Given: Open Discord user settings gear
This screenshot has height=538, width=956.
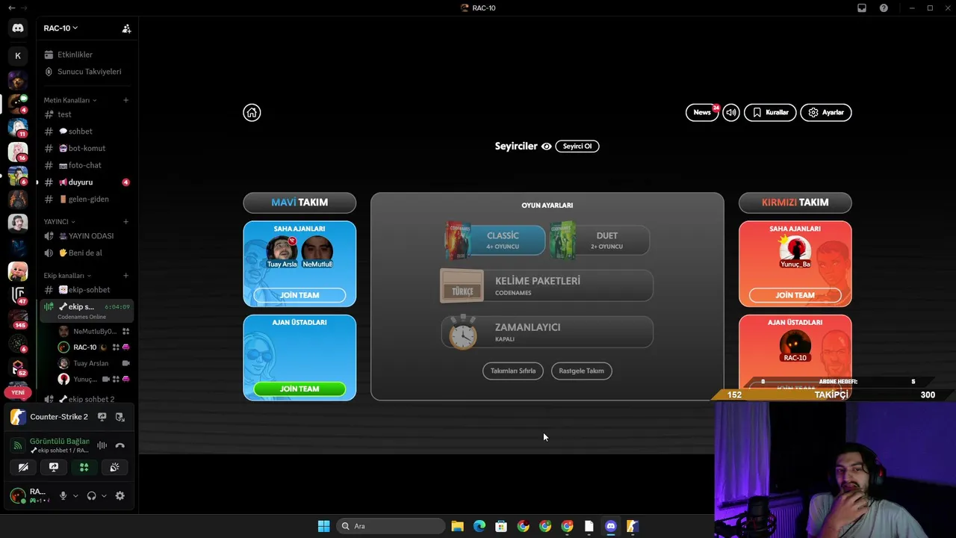Looking at the screenshot, I should (x=119, y=495).
